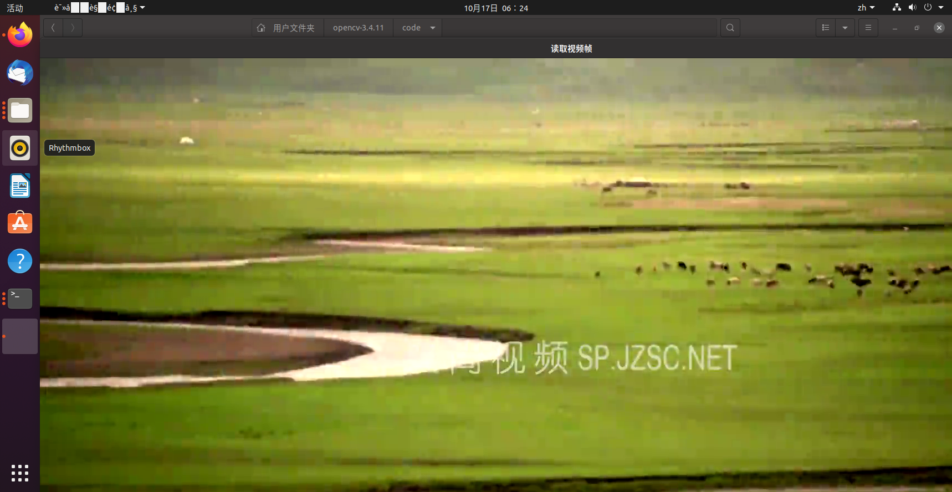Restore the Files window size
This screenshot has width=952, height=492.
click(917, 28)
